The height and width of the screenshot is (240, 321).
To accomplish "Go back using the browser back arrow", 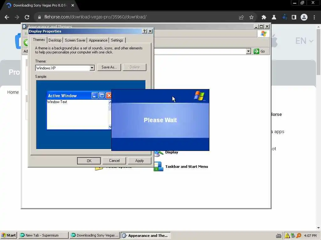I will click(x=7, y=17).
